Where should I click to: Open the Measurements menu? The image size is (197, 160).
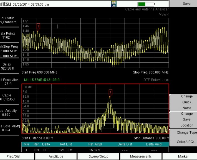[141, 156]
